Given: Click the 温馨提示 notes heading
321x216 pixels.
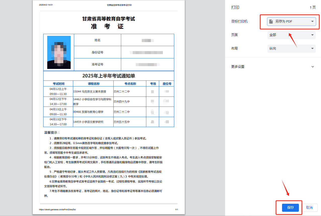Looking at the screenshot, I should click(x=52, y=133).
